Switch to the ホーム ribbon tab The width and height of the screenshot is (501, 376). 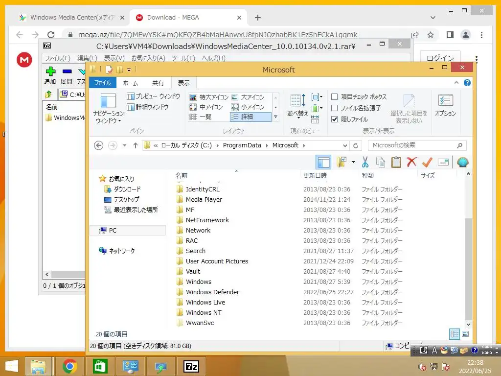click(x=130, y=83)
